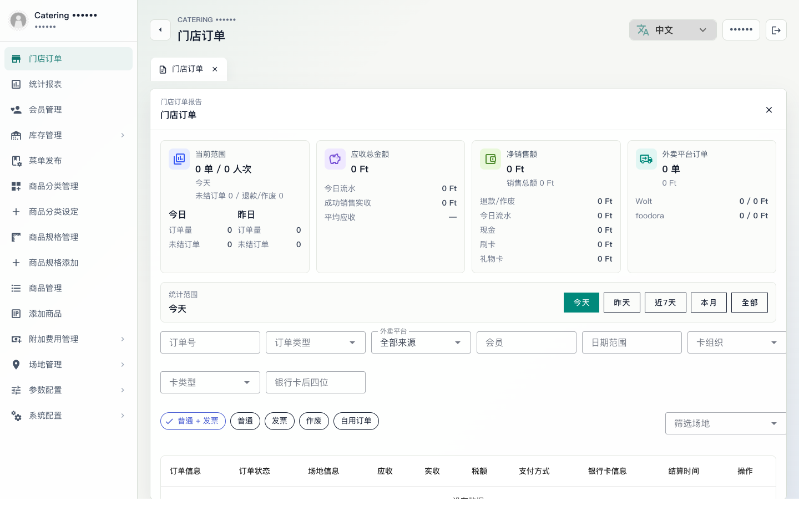Open the 统计报表 chart icon
This screenshot has width=799, height=512.
[16, 84]
